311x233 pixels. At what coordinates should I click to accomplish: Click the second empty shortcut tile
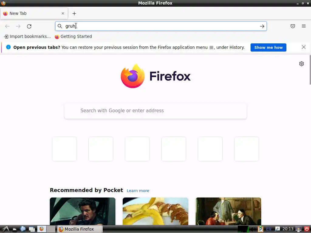(x=101, y=149)
